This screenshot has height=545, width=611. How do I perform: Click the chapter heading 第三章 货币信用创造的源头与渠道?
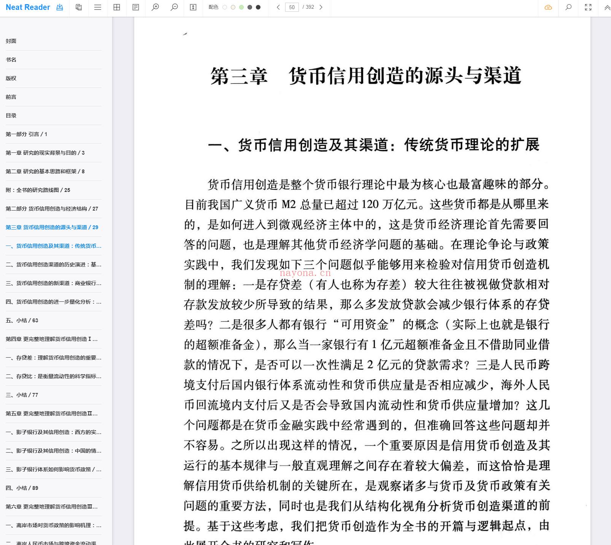366,76
